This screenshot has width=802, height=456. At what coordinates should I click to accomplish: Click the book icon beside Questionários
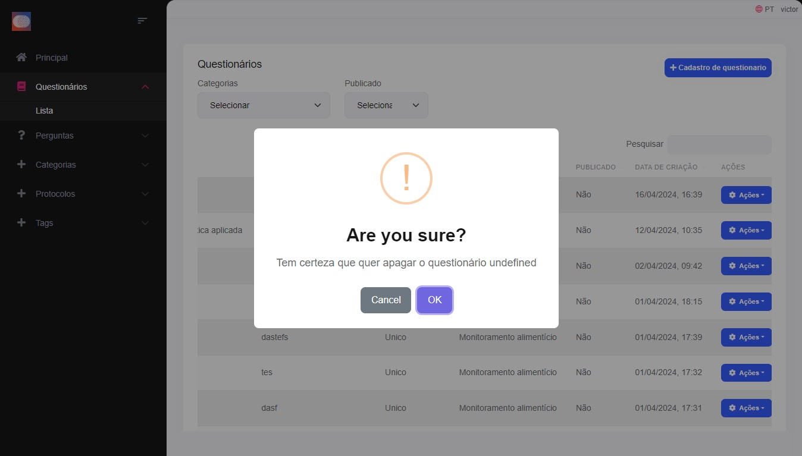pos(21,87)
